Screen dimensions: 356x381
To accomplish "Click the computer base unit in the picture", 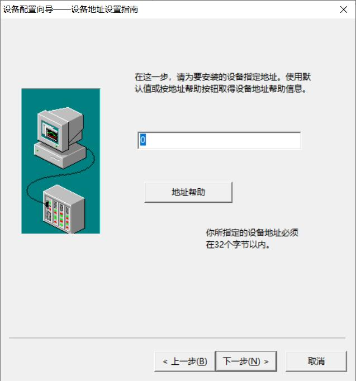I will coord(60,155).
